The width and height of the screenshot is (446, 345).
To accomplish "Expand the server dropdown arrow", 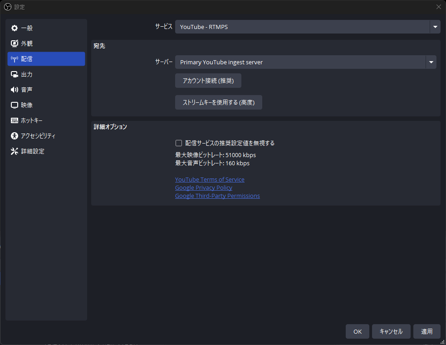I will (431, 62).
